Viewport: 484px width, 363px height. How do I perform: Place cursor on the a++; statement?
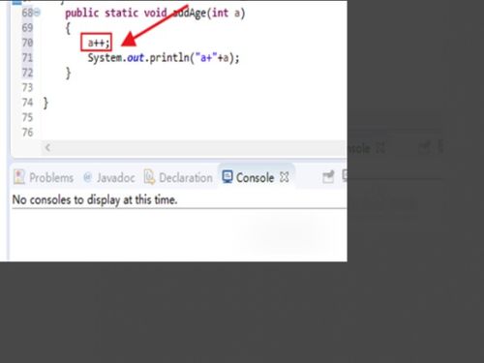coord(99,43)
